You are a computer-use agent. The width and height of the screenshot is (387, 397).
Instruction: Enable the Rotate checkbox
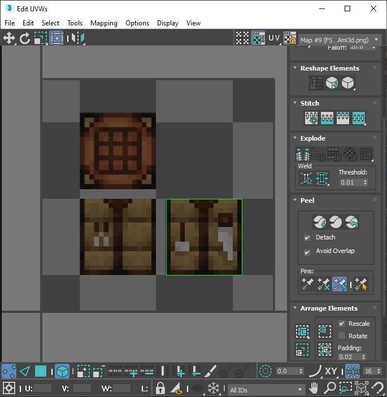pos(342,336)
